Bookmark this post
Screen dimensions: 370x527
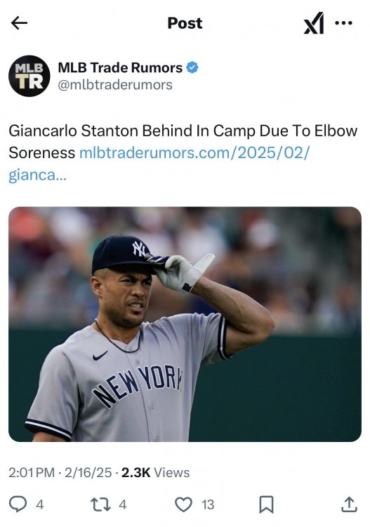pyautogui.click(x=266, y=505)
